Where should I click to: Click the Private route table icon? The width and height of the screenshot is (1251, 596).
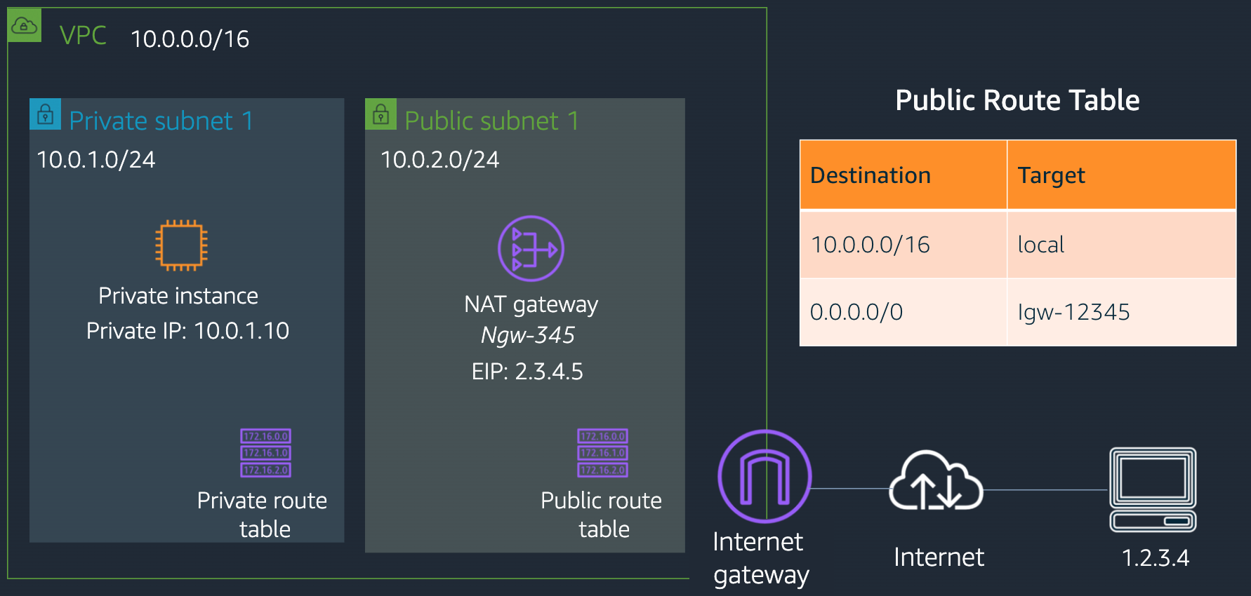[265, 453]
